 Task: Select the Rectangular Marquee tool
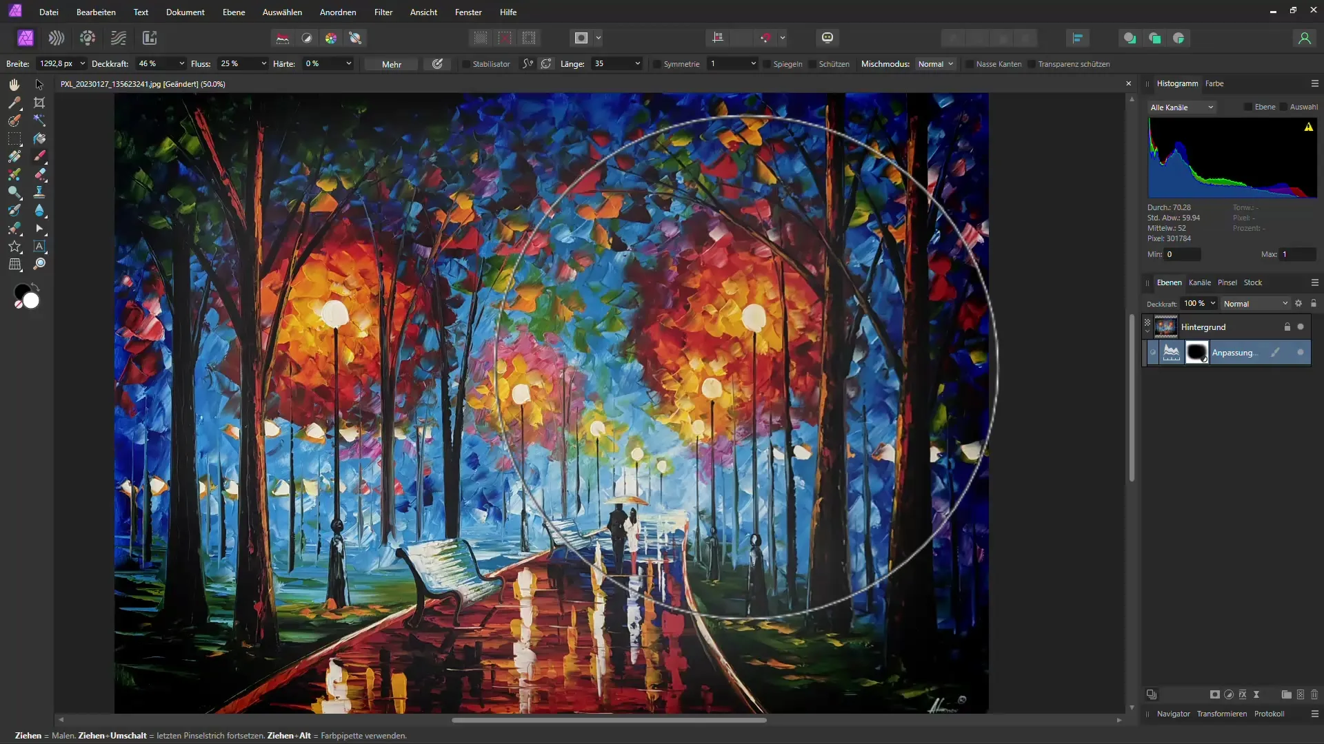point(14,138)
